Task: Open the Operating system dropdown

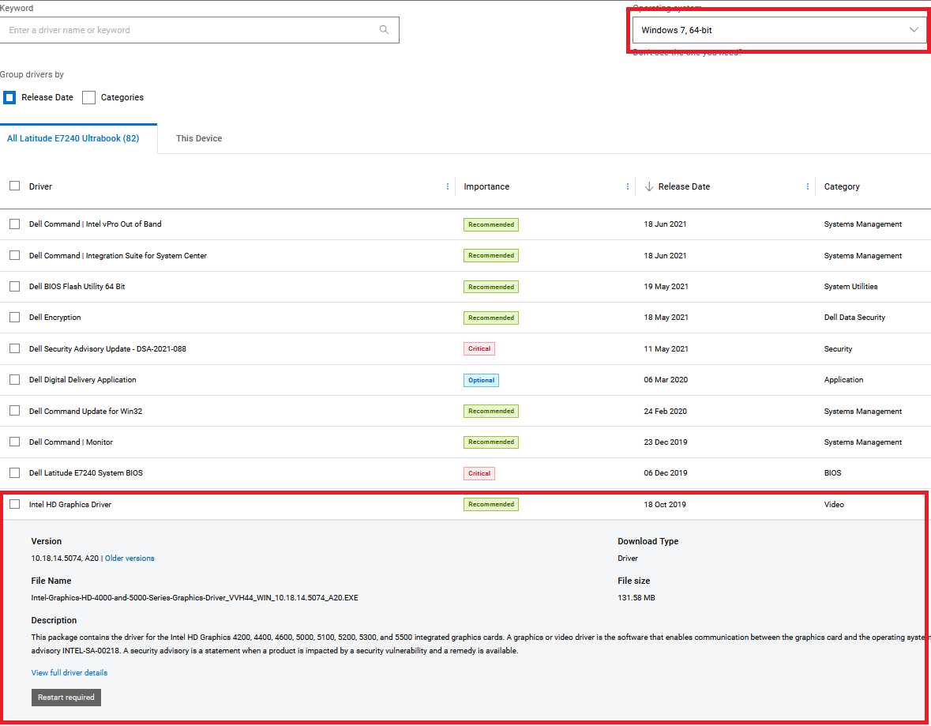Action: click(779, 30)
